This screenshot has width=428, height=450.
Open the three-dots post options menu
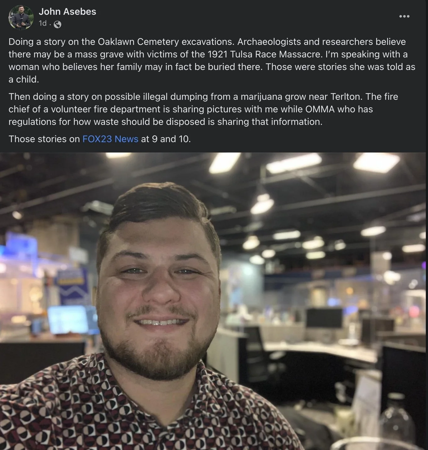(x=404, y=16)
